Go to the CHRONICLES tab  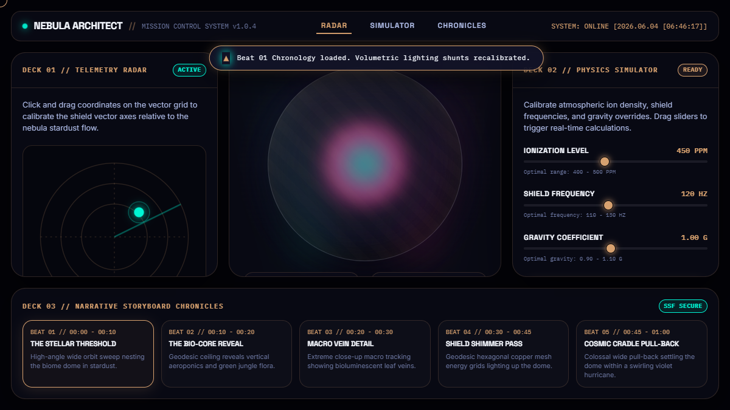point(462,26)
